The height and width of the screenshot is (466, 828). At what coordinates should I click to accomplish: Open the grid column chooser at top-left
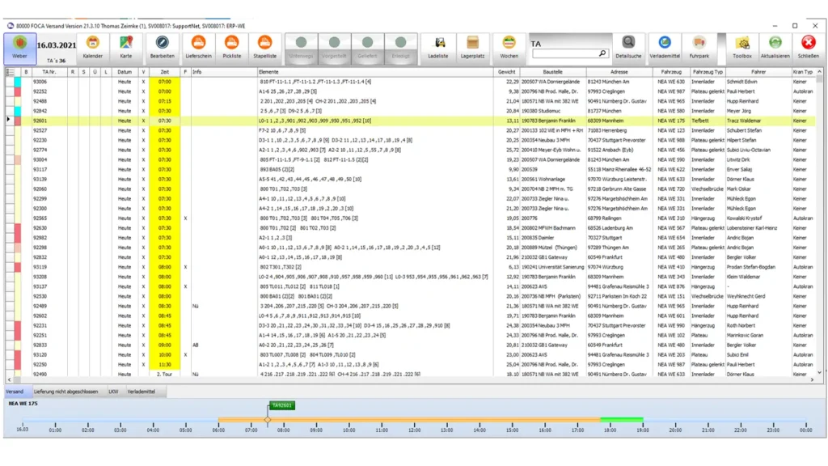click(x=11, y=72)
